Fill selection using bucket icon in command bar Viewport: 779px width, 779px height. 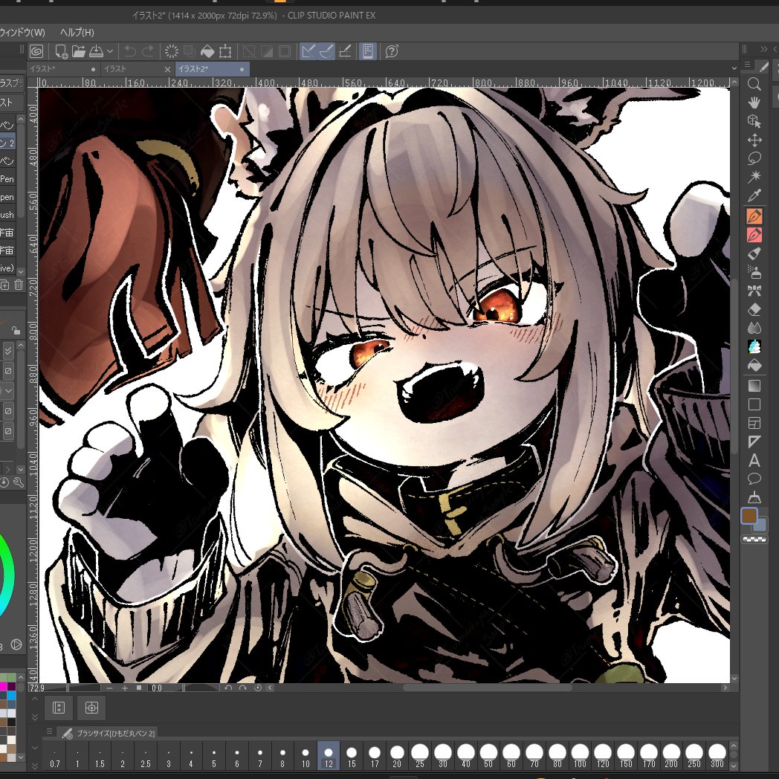point(207,51)
